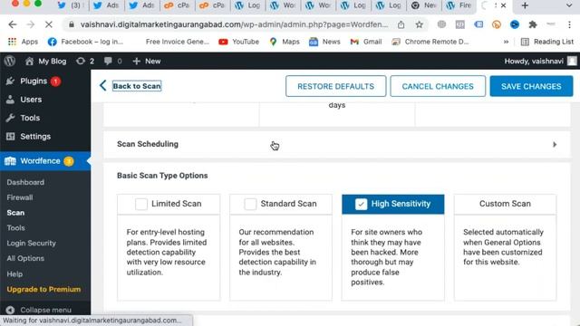Open All Options page

pyautogui.click(x=25, y=258)
